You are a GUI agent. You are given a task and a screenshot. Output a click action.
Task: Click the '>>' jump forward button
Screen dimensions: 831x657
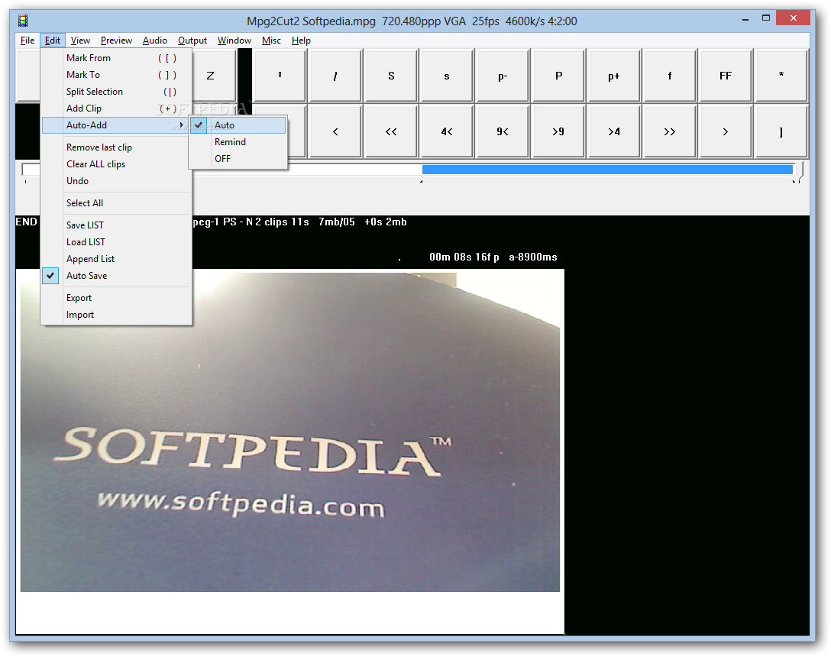(x=670, y=131)
